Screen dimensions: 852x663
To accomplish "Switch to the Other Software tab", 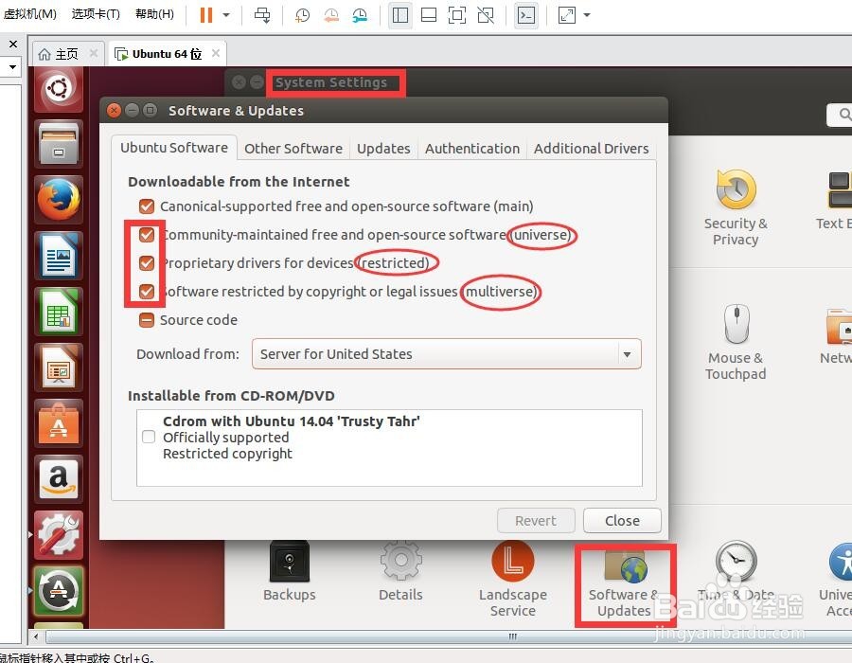I will pyautogui.click(x=293, y=149).
